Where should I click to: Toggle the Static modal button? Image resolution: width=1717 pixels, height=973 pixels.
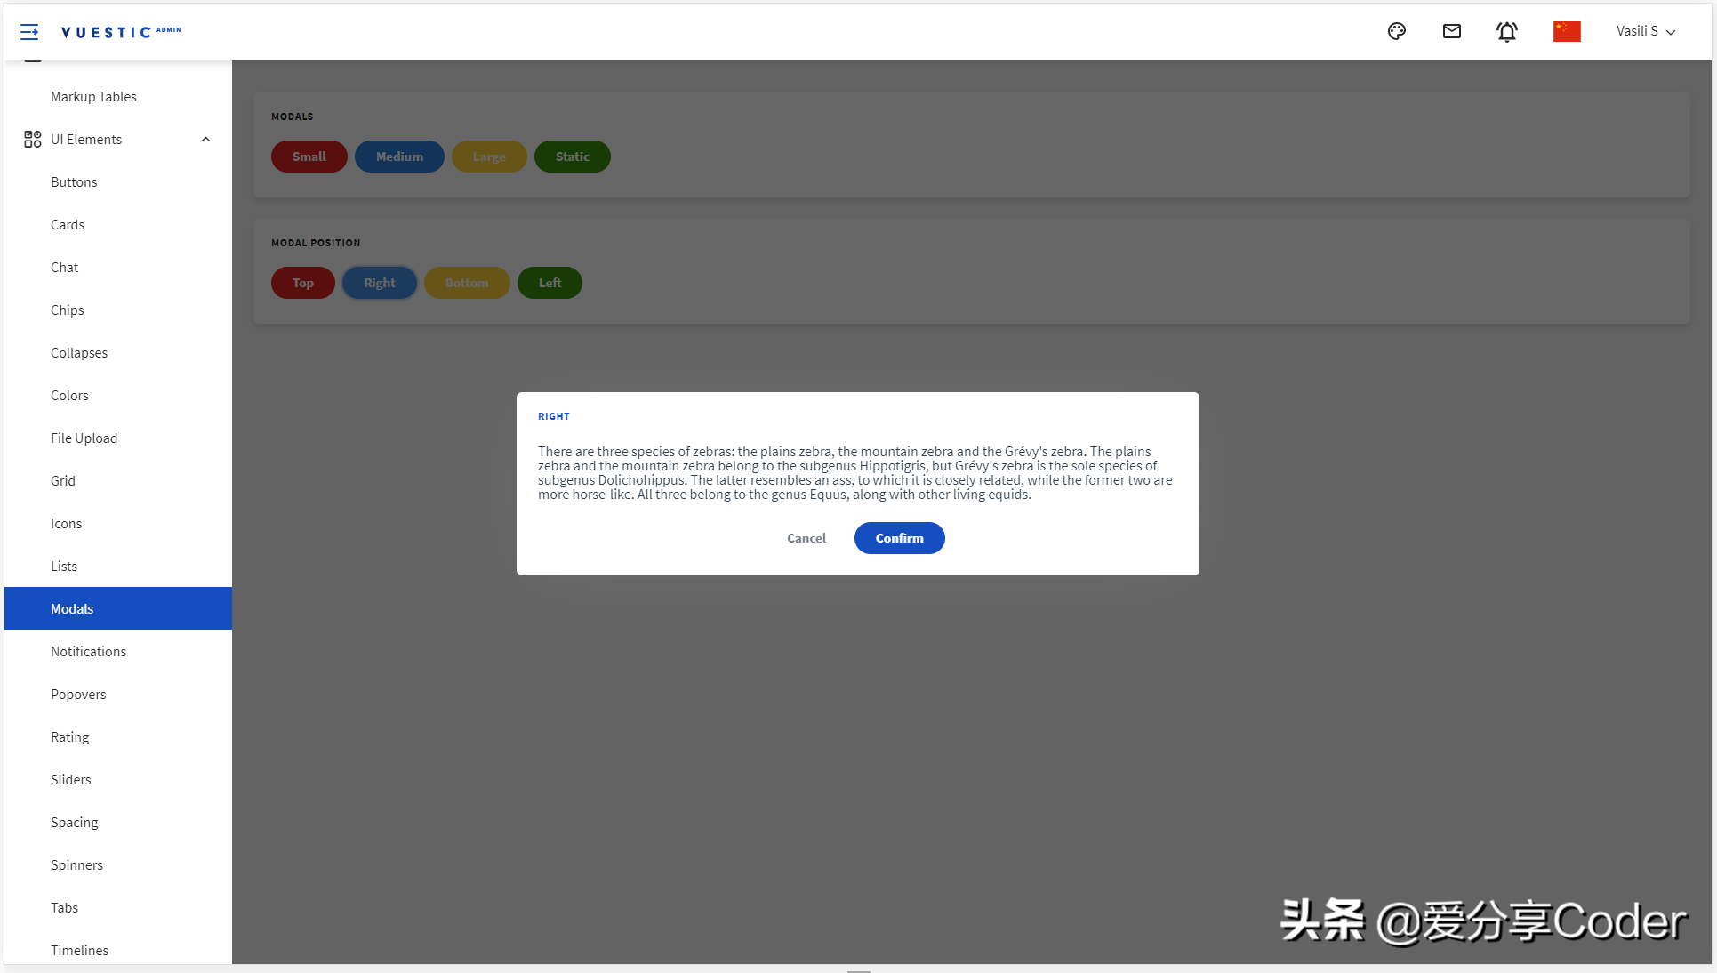(x=571, y=156)
